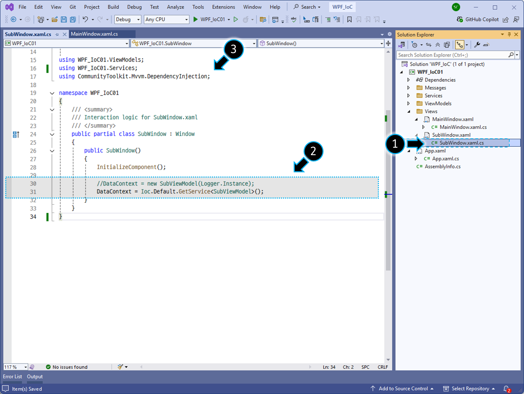
Task: Click the split editor window icon
Action: 388,43
